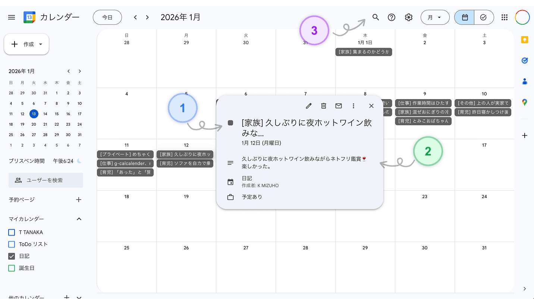The image size is (534, 299).
Task: Enable the 誕生日 calendar
Action: (x=12, y=268)
